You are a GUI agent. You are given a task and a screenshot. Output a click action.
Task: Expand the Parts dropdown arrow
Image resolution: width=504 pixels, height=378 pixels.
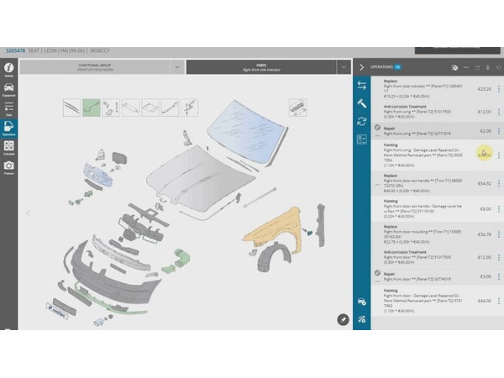(x=344, y=66)
